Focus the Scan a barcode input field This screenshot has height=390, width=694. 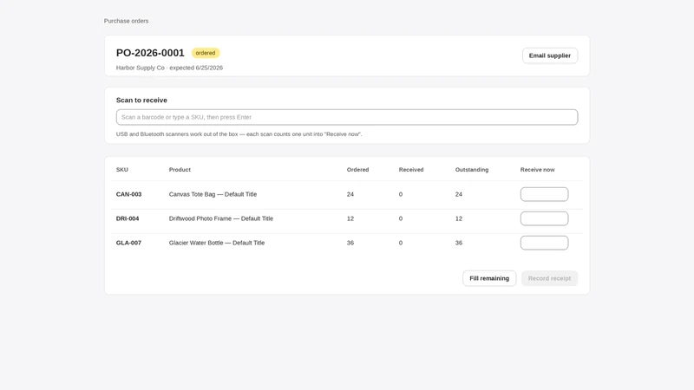coord(347,117)
